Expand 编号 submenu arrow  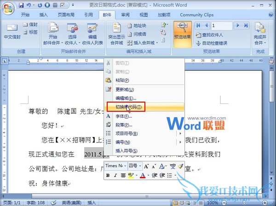[180, 142]
